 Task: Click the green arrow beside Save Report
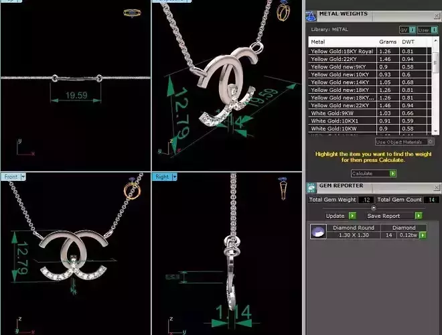(419, 216)
